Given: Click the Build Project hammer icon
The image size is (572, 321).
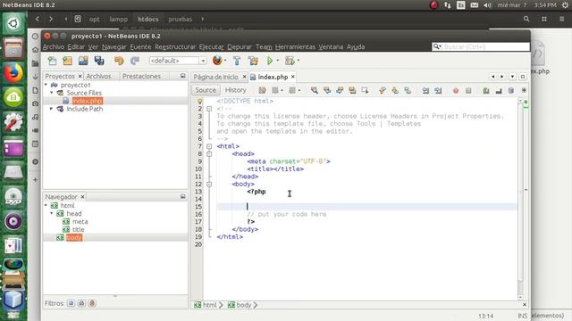Looking at the screenshot, I should [x=237, y=61].
